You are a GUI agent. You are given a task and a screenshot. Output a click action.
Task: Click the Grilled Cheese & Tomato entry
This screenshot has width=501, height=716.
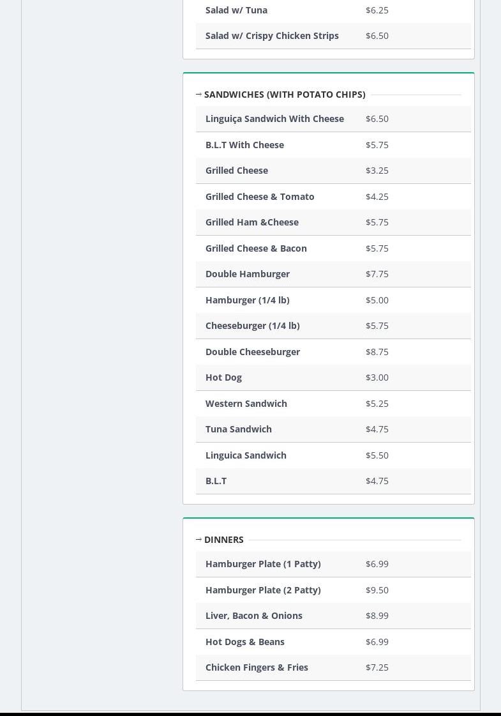[260, 197]
